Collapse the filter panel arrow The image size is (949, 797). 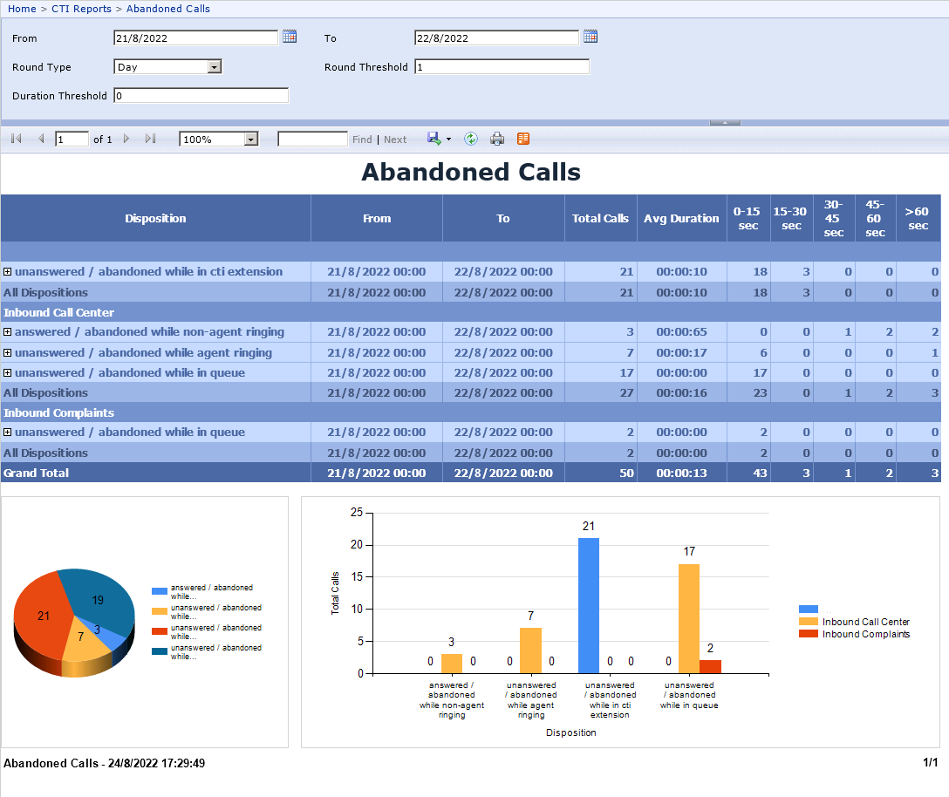click(724, 123)
